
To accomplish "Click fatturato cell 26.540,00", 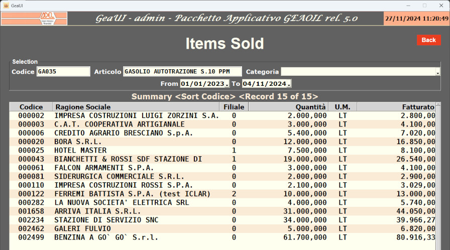I will [416, 159].
